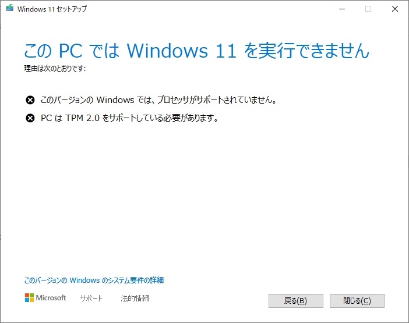
Task: Click the empty title bar area
Action: point(204,9)
